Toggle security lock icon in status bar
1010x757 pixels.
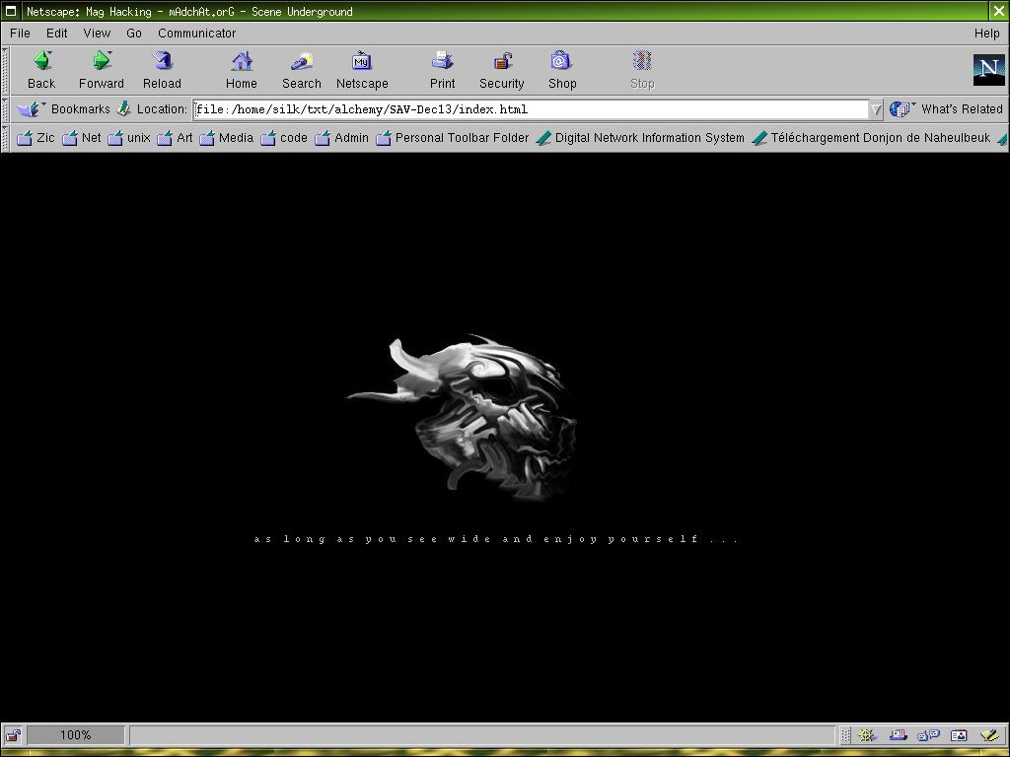click(13, 735)
